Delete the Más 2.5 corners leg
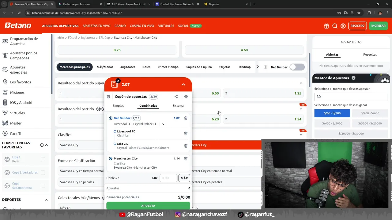This screenshot has height=220, width=392. click(x=186, y=146)
